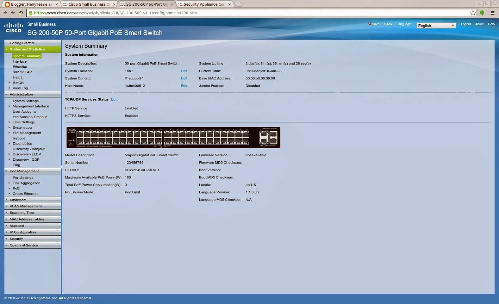Expand the Smartport section
Image resolution: width=499 pixels, height=304 pixels.
(33, 200)
